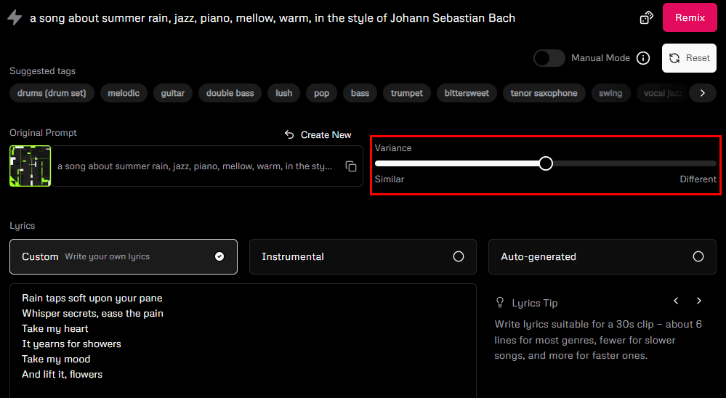
Task: Click the Variance slider handle
Action: tap(546, 163)
